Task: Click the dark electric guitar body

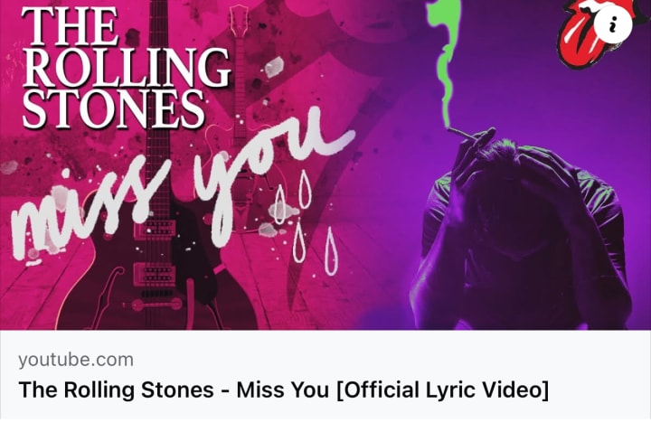Action: [157, 266]
